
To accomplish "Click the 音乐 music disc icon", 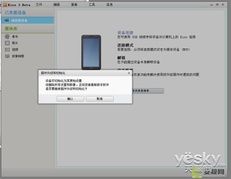I will coord(7,36).
